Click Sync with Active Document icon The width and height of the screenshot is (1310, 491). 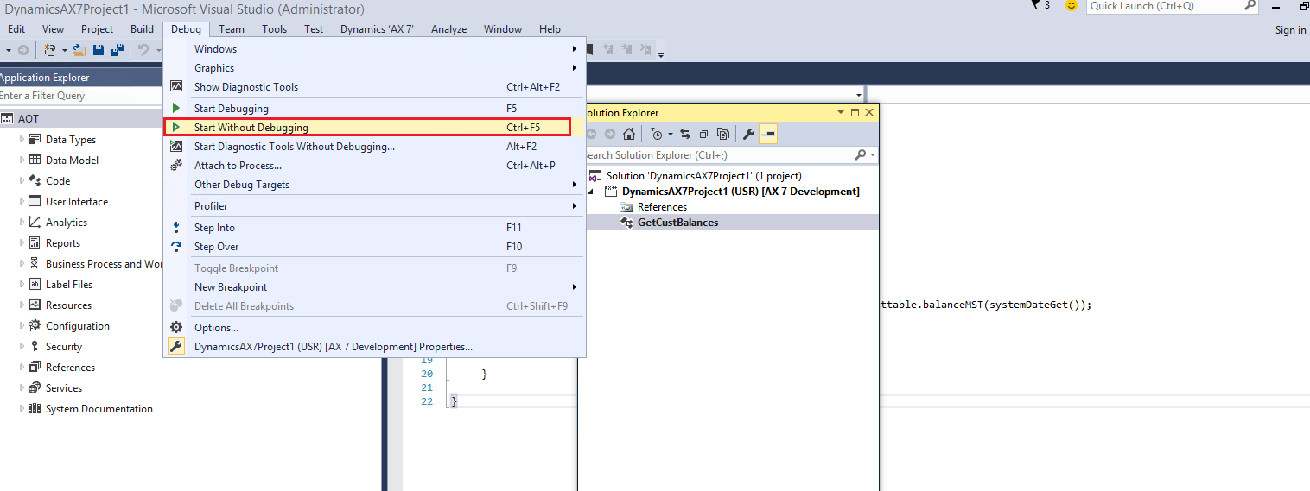tap(685, 134)
